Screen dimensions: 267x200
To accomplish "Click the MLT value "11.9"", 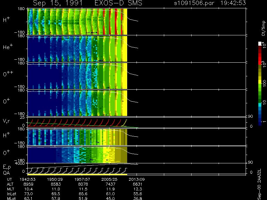I will coord(110,189).
